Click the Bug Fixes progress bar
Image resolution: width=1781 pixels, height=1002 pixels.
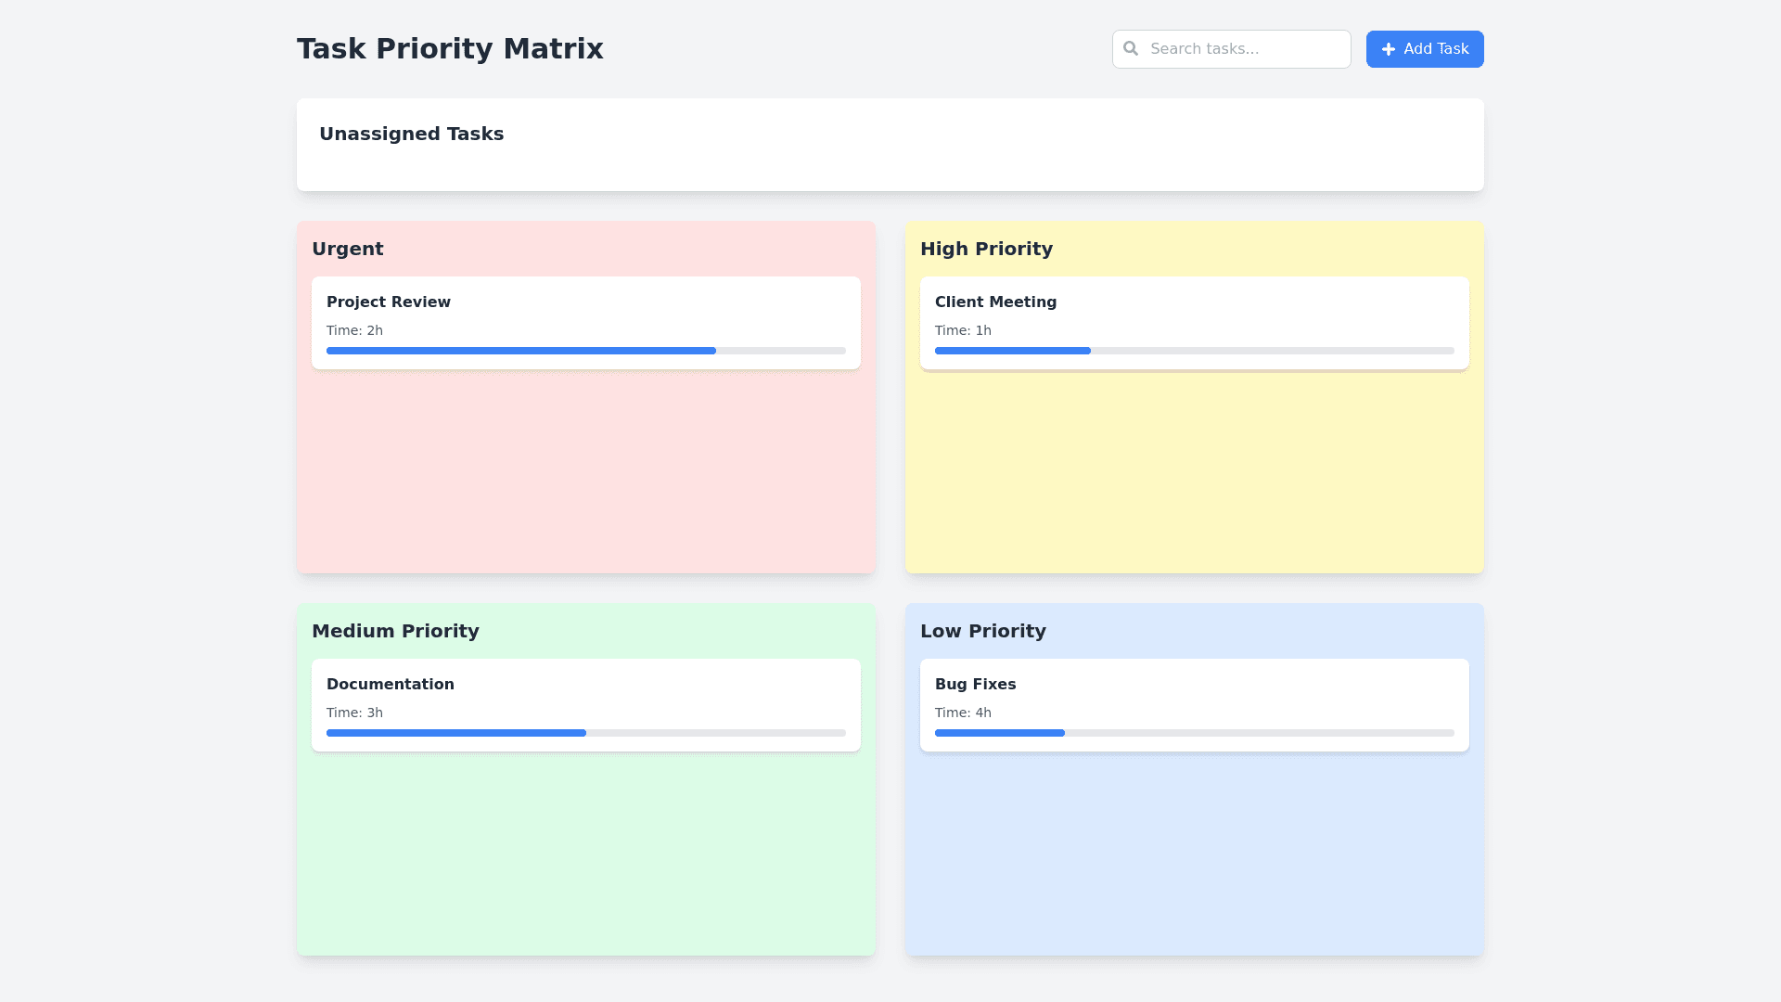[1194, 733]
